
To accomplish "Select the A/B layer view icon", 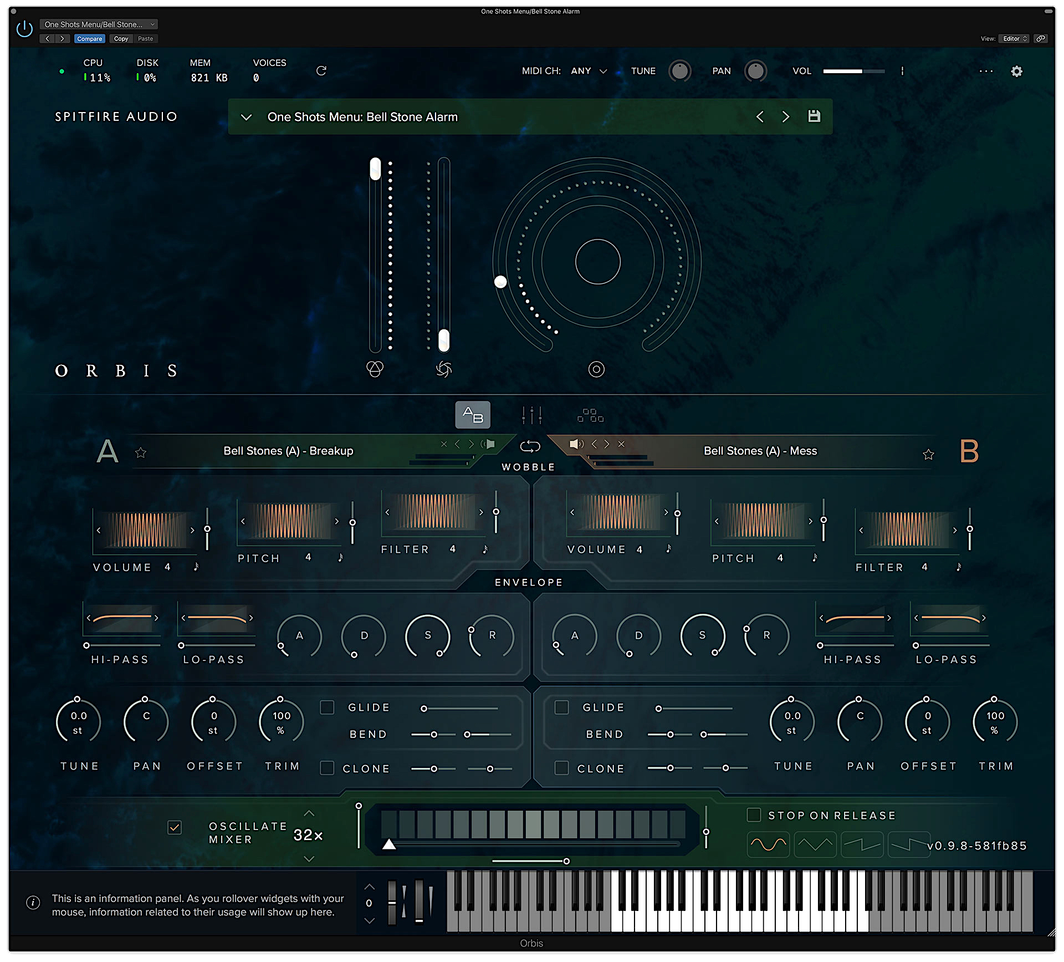I will (473, 415).
